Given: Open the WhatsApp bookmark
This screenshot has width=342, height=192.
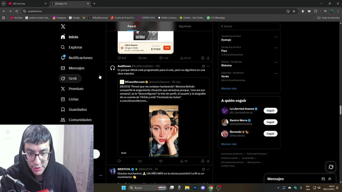Looking at the screenshot, I should [216, 18].
